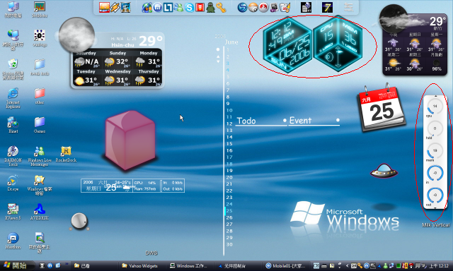The width and height of the screenshot is (453, 271).
Task: Click the up arrow on Milk Vertical widget
Action: coord(436,96)
